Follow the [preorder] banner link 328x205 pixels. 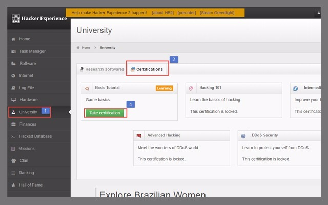tap(187, 13)
